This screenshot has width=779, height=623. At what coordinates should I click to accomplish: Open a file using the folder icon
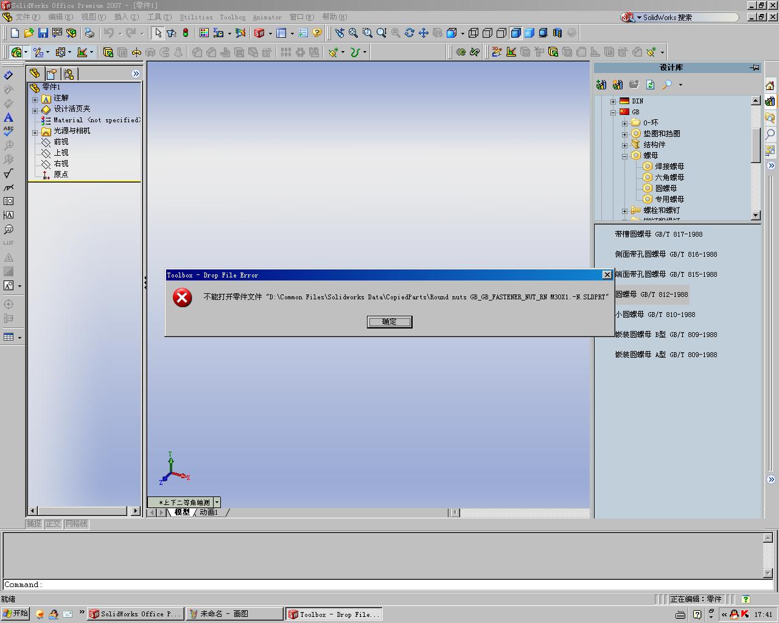[29, 33]
